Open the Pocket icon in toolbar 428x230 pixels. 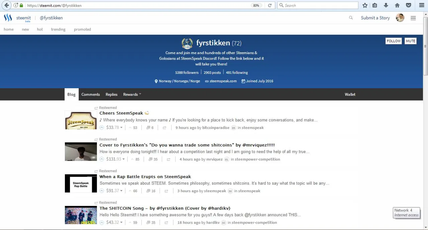point(408,5)
